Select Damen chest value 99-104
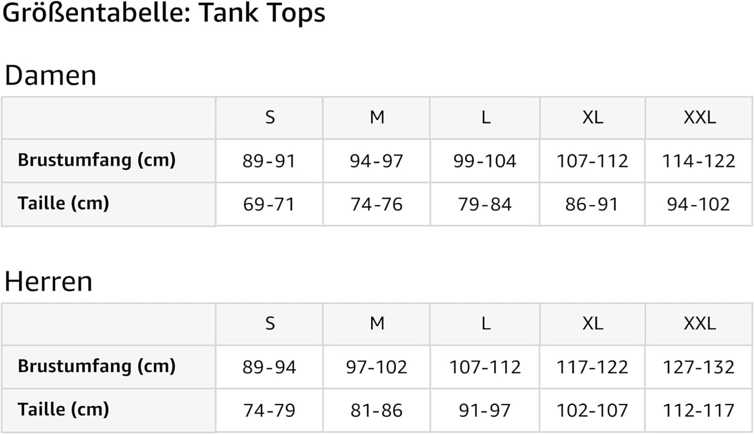Screen dimensions: 754x434 485,161
